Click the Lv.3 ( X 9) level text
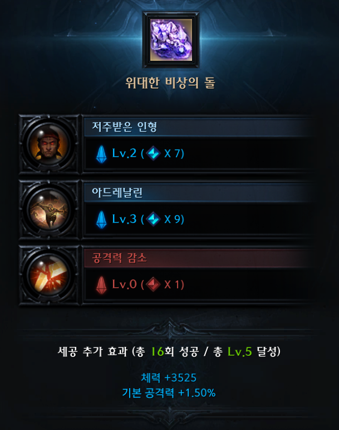Viewport: 339px width, 430px height. coord(148,219)
